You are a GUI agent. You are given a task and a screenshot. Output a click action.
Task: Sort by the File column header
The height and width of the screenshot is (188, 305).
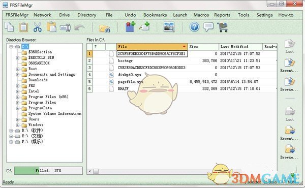point(152,47)
